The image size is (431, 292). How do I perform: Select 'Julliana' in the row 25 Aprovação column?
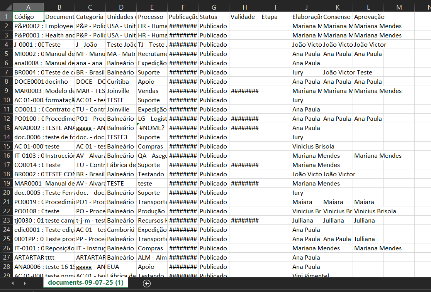[368, 239]
